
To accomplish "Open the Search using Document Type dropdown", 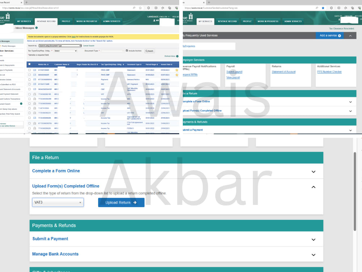I will pyautogui.click(x=60, y=45).
